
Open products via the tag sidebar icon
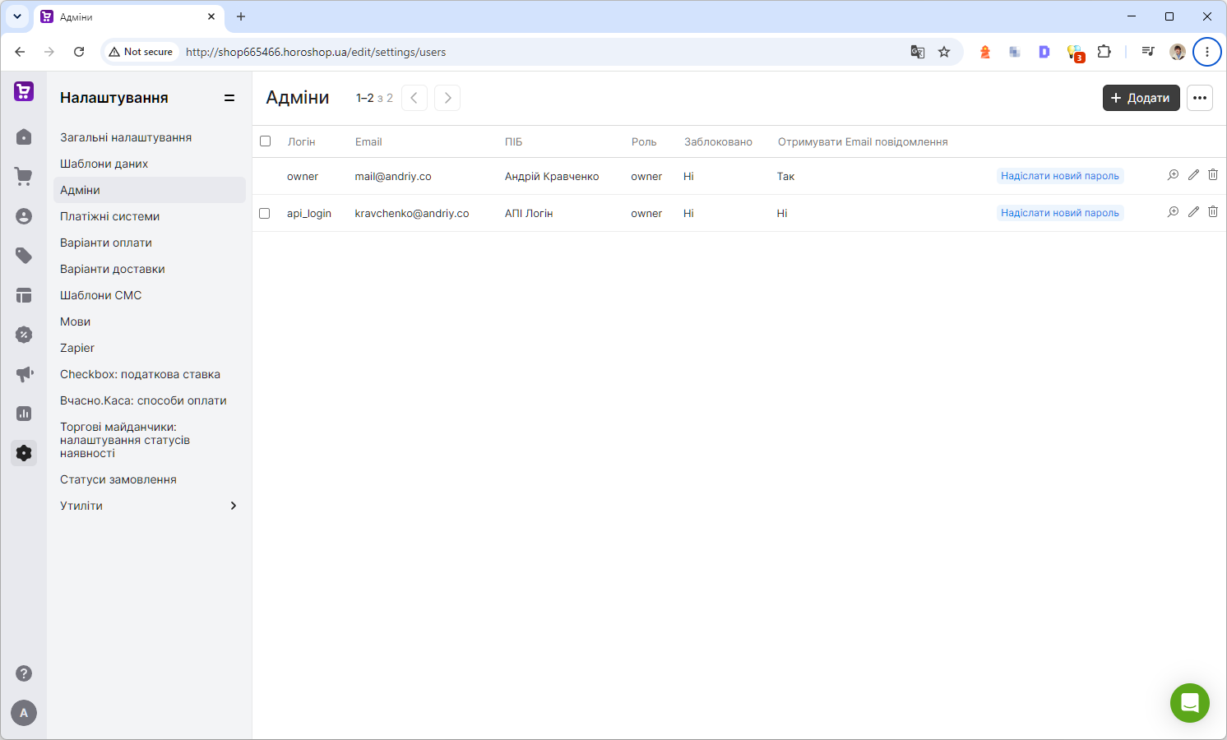coord(24,256)
